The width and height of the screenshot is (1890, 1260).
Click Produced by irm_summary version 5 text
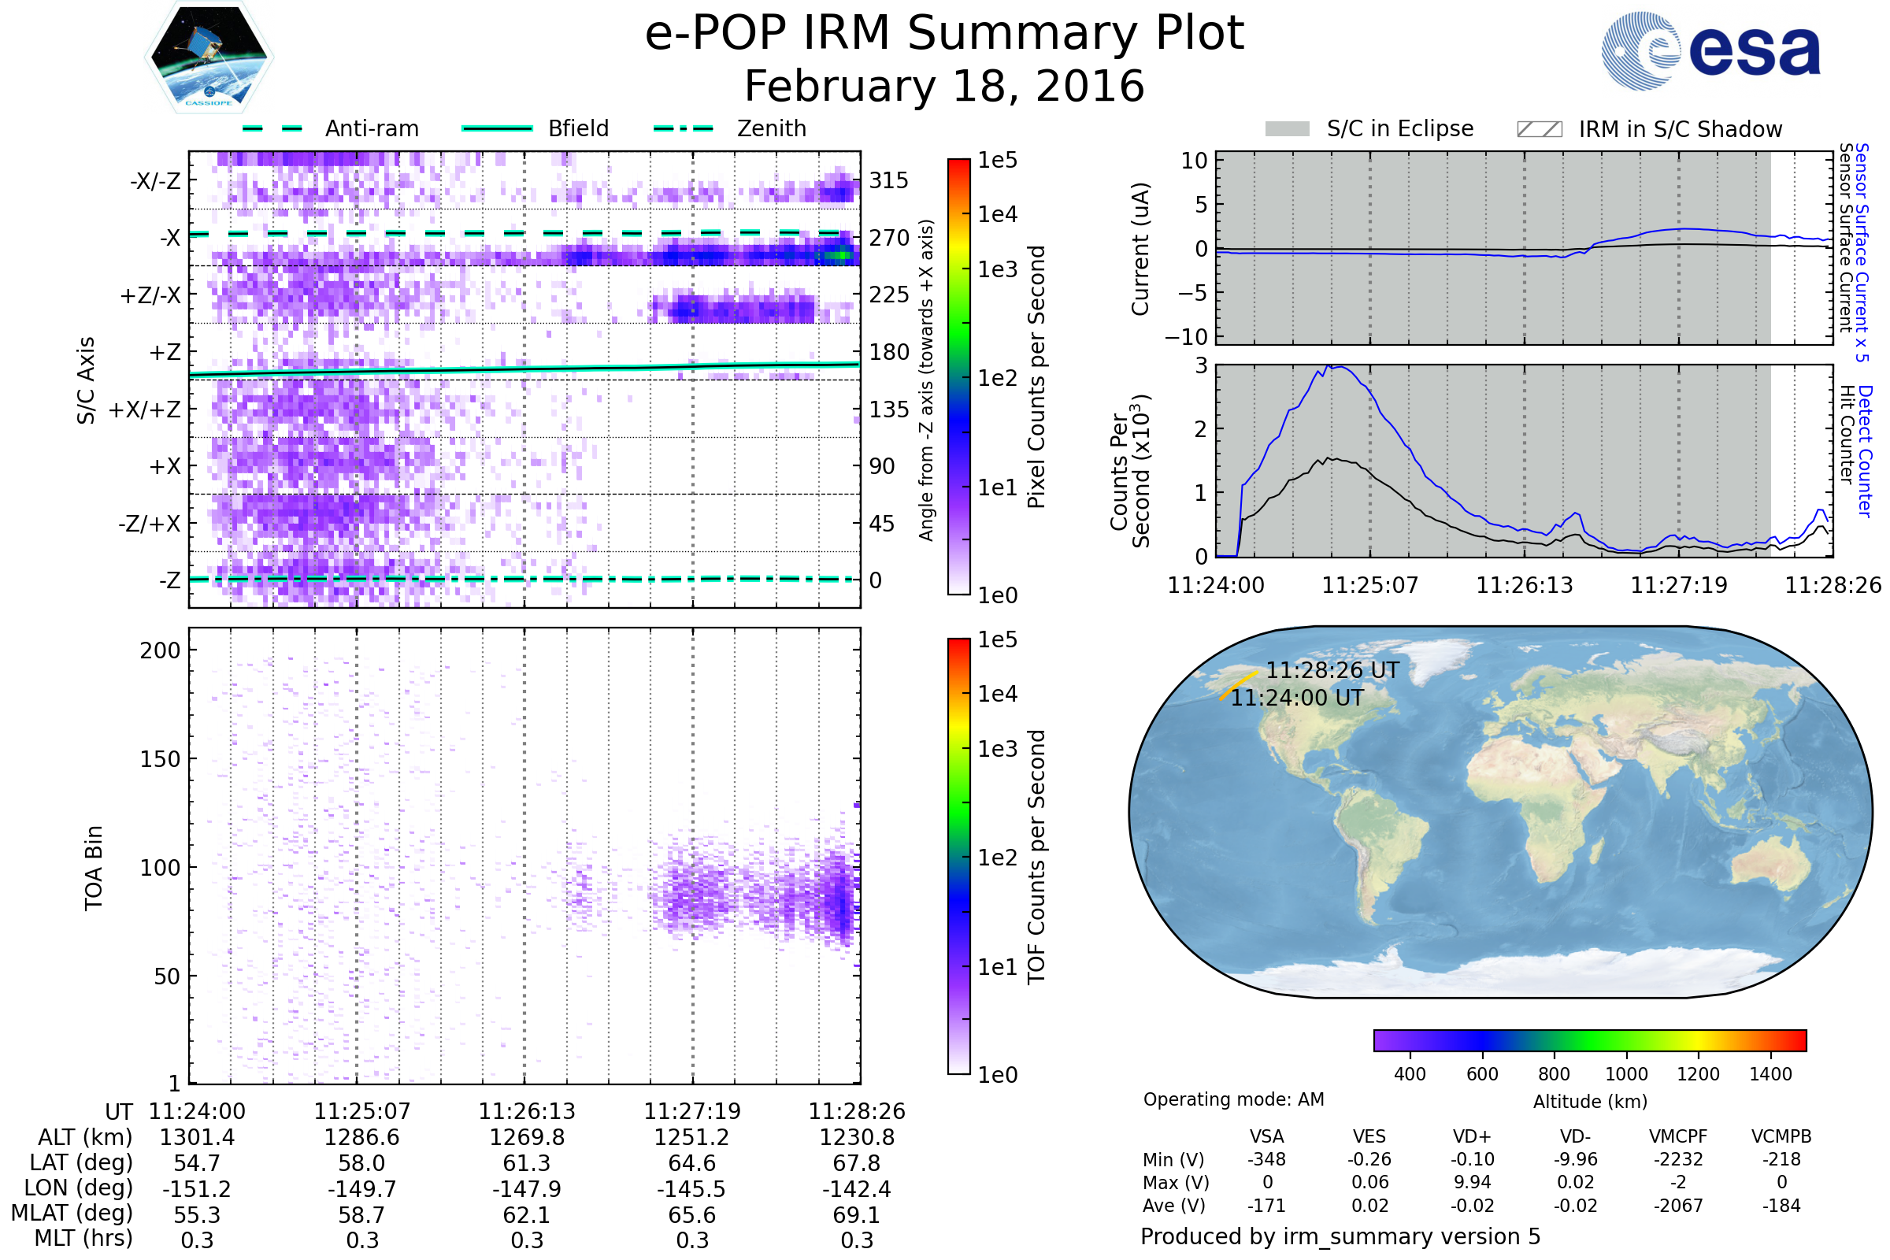1340,1236
